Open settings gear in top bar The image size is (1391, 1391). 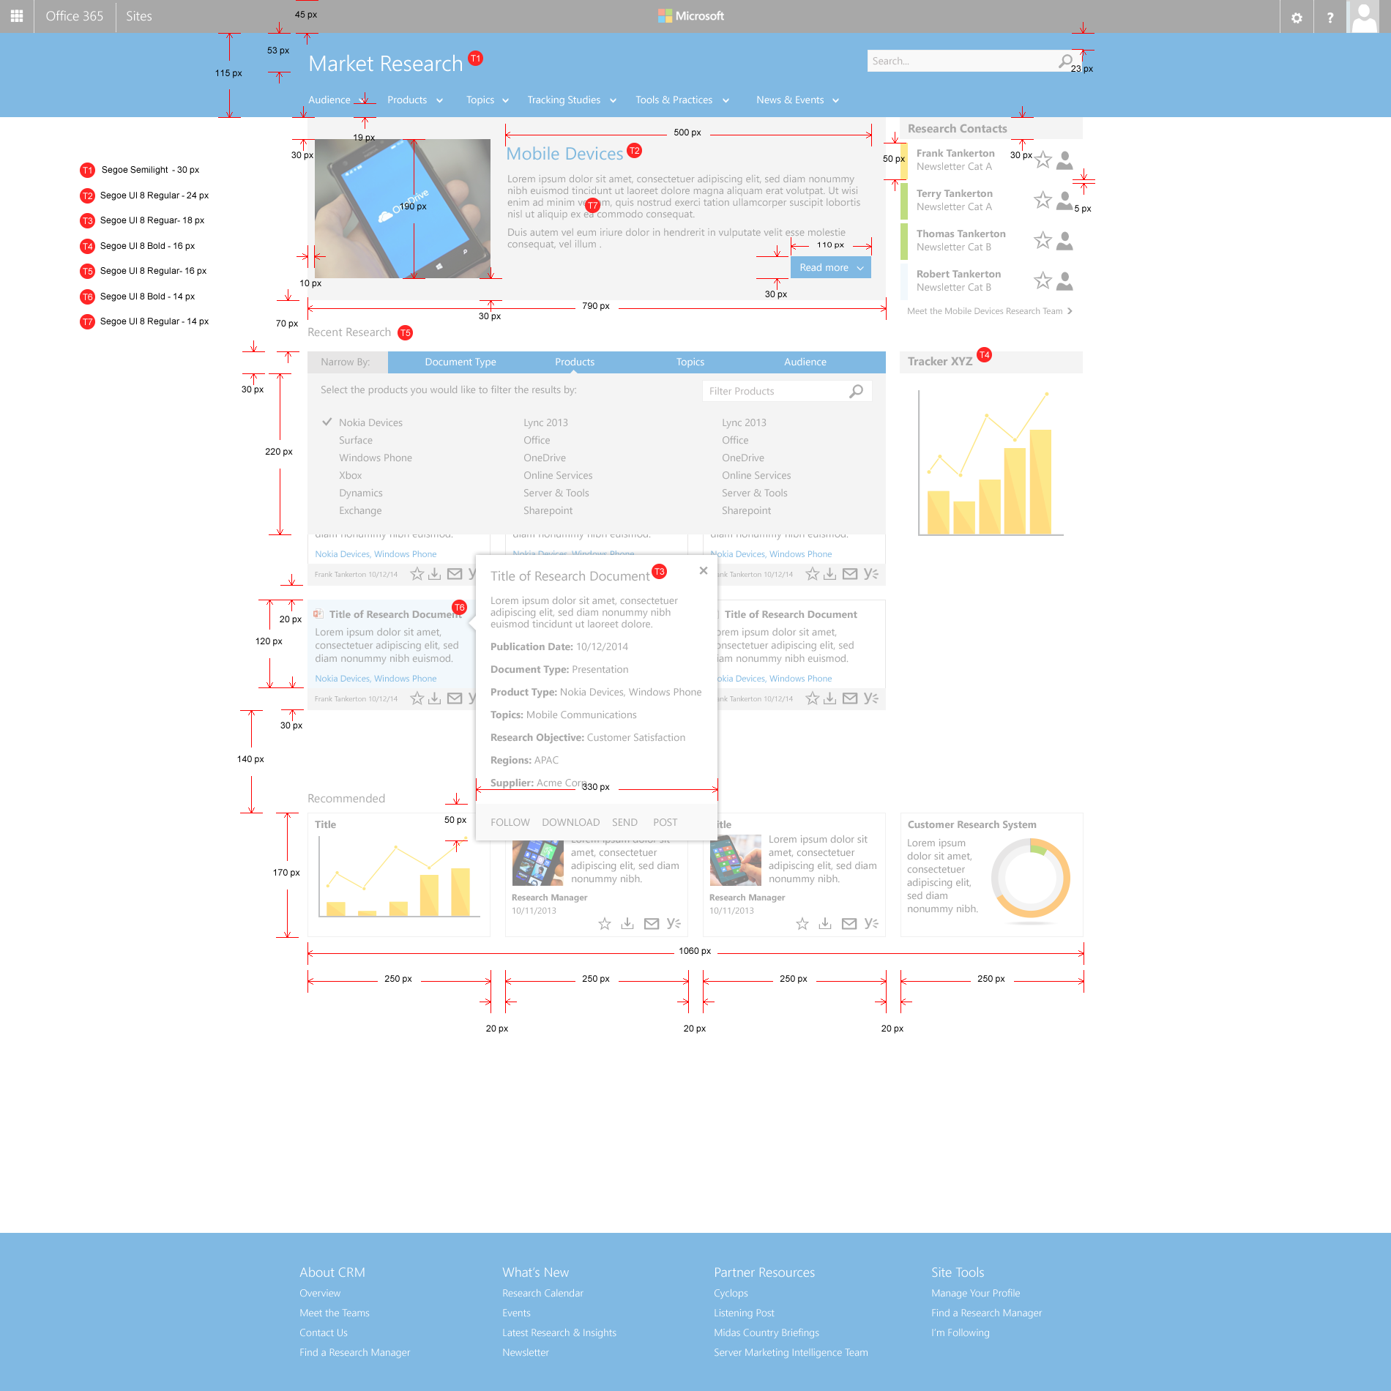[x=1297, y=18]
